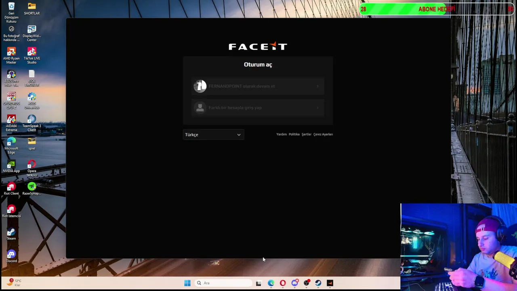Click the FERNANDPOINT account avatar
Viewport: 517px width, 291px height.
200,86
